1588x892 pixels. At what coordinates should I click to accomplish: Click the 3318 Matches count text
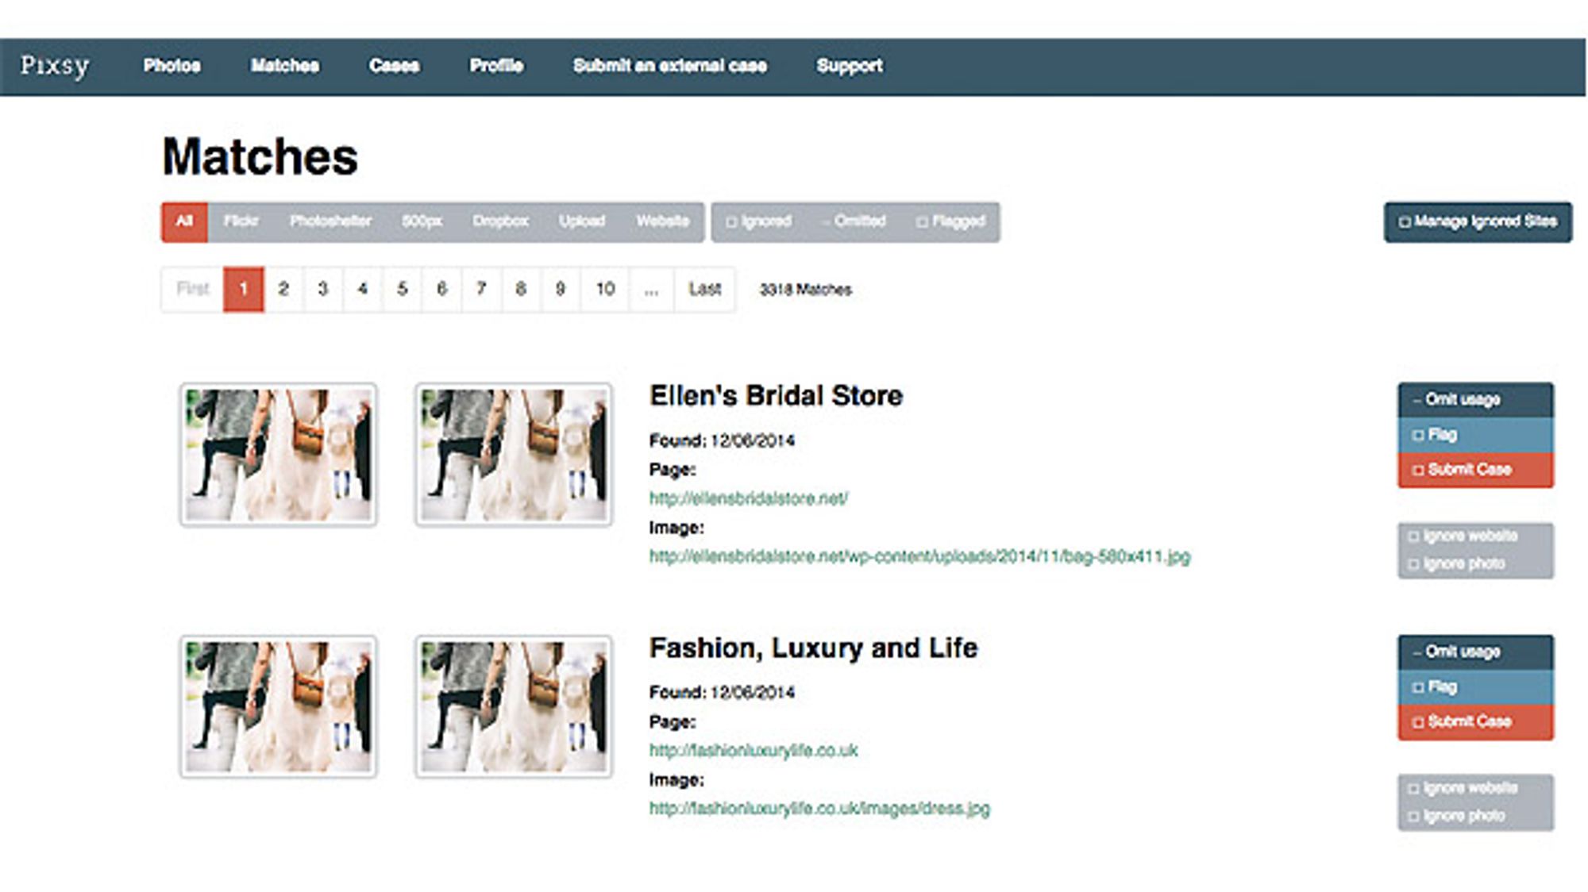805,290
